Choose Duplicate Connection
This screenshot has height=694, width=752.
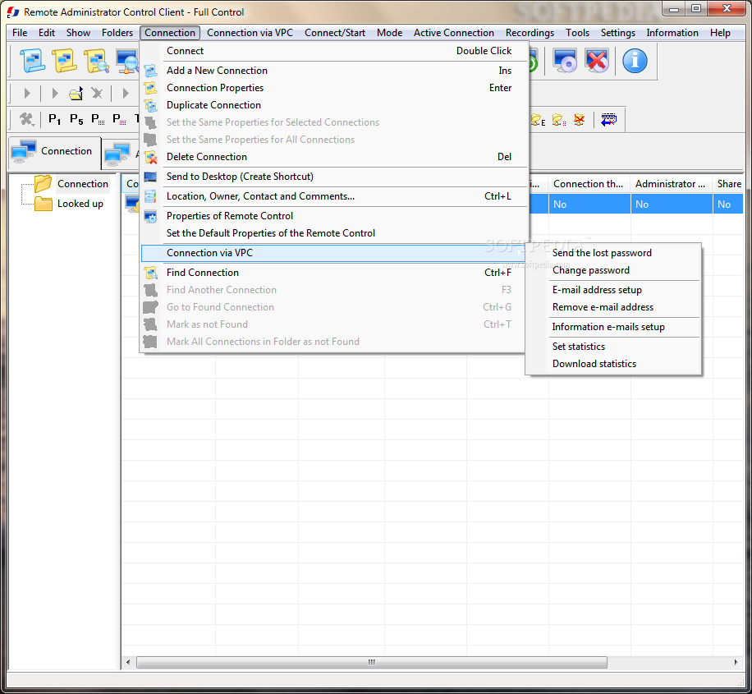[334, 105]
